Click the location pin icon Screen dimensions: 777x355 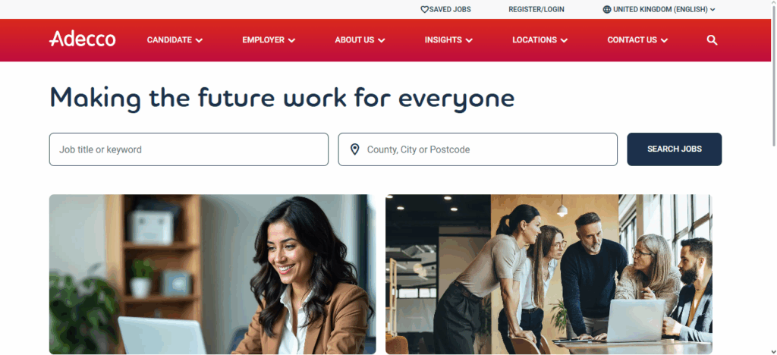pyautogui.click(x=355, y=149)
